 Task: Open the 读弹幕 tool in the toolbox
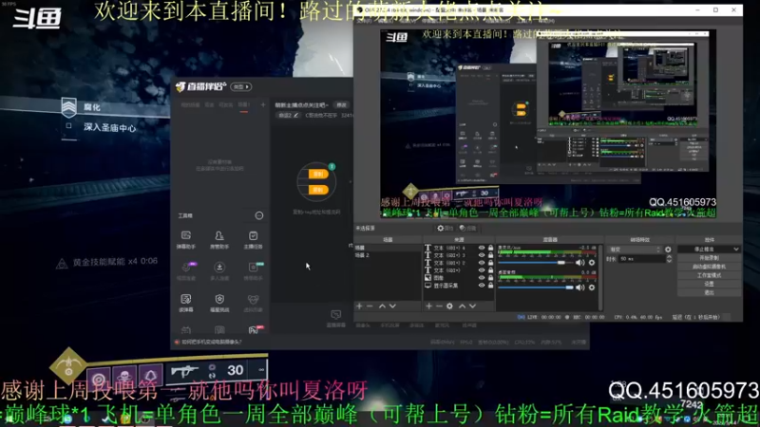click(x=185, y=303)
